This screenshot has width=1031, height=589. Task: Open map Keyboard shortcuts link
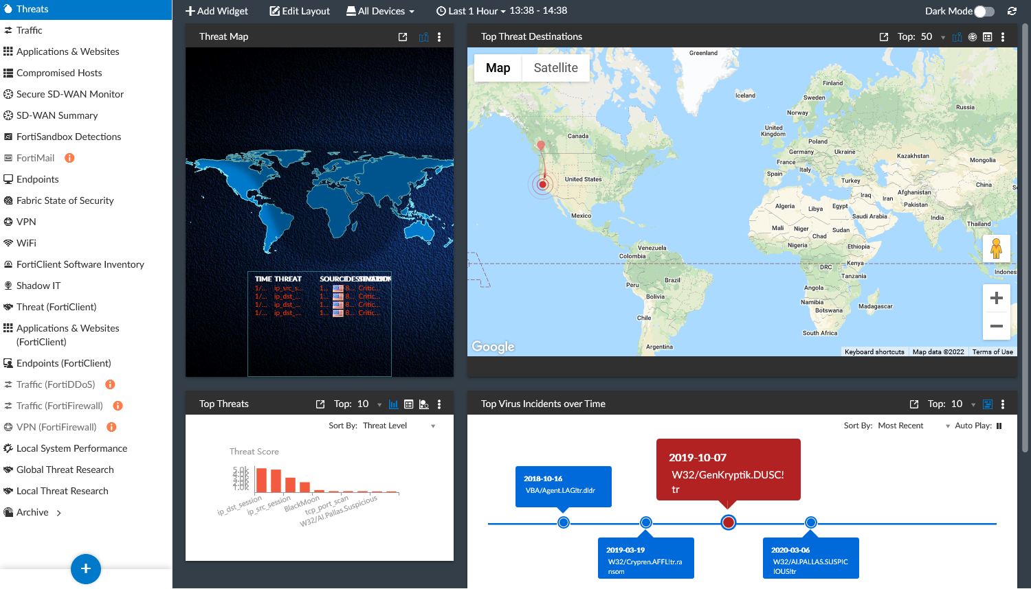click(874, 352)
